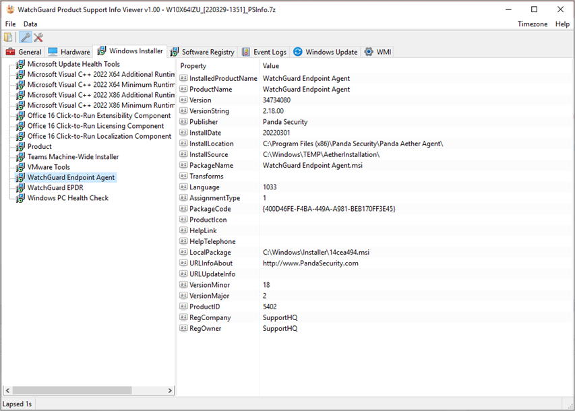Image resolution: width=575 pixels, height=411 pixels.
Task: Select Windows PC Health Check in the tree
Action: pyautogui.click(x=67, y=197)
